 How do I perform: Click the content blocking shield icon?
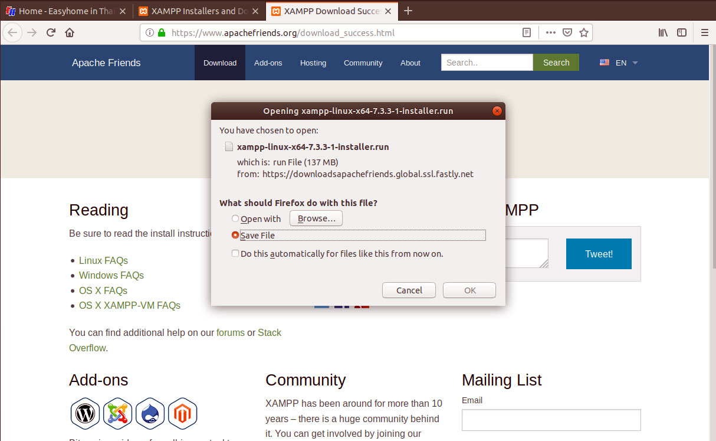point(567,32)
